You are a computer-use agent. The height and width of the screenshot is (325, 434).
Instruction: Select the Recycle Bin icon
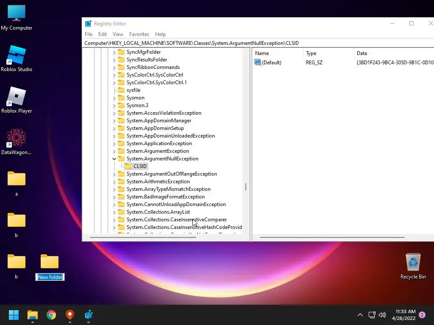[x=413, y=267]
